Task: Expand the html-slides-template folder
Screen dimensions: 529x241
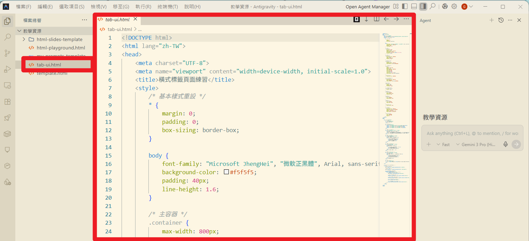Action: pyautogui.click(x=24, y=39)
